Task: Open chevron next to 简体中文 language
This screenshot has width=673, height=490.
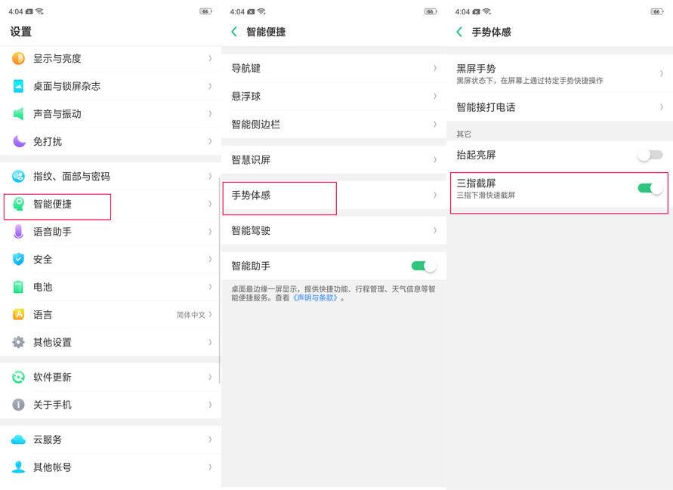Action: point(210,315)
